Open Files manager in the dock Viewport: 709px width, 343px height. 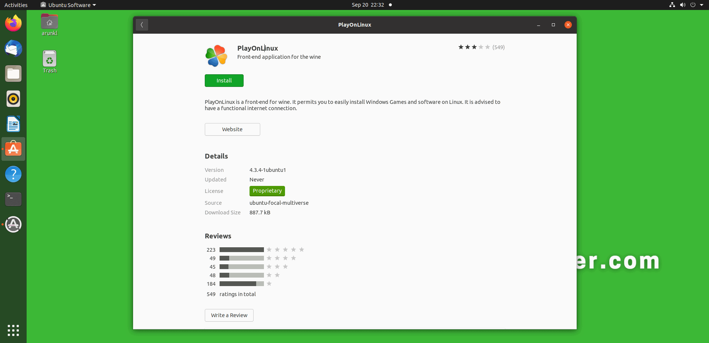click(13, 74)
